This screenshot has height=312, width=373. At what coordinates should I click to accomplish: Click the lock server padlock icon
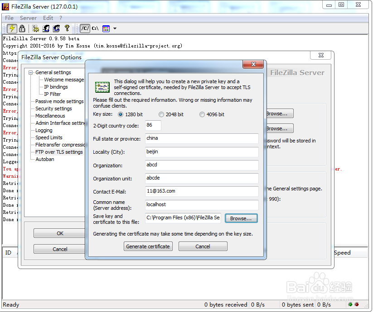[22, 28]
